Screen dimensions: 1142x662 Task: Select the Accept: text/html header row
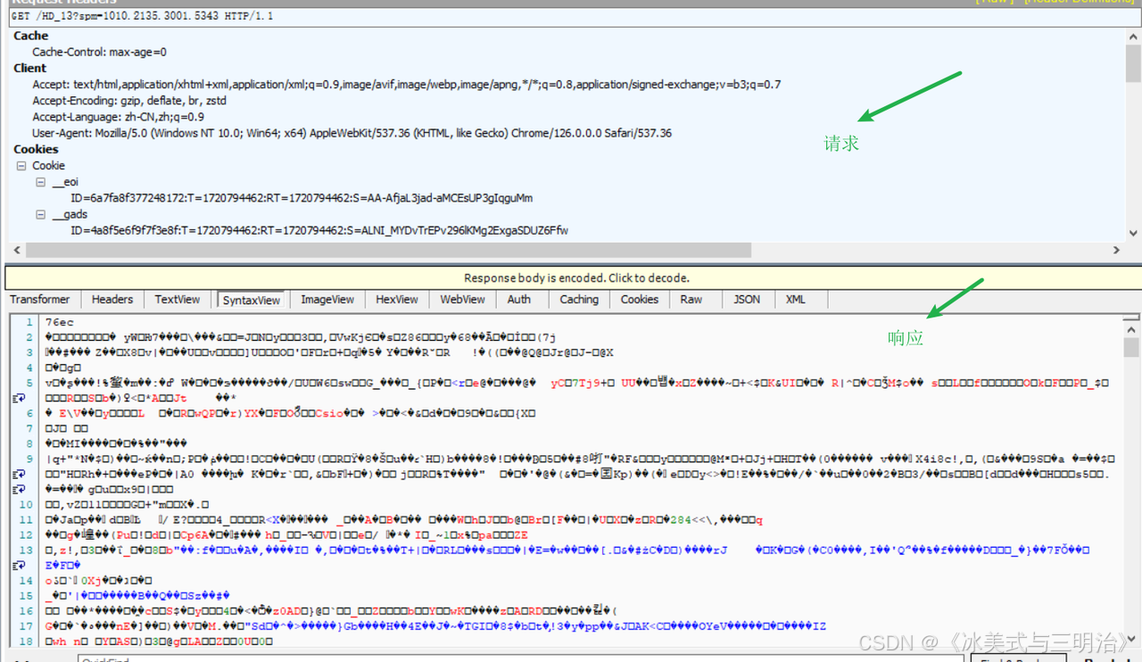point(407,85)
